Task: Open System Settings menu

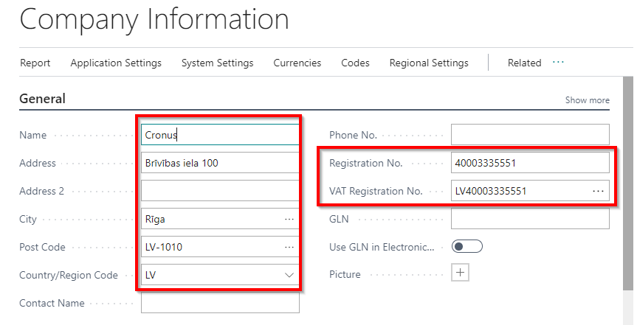Action: click(x=217, y=63)
